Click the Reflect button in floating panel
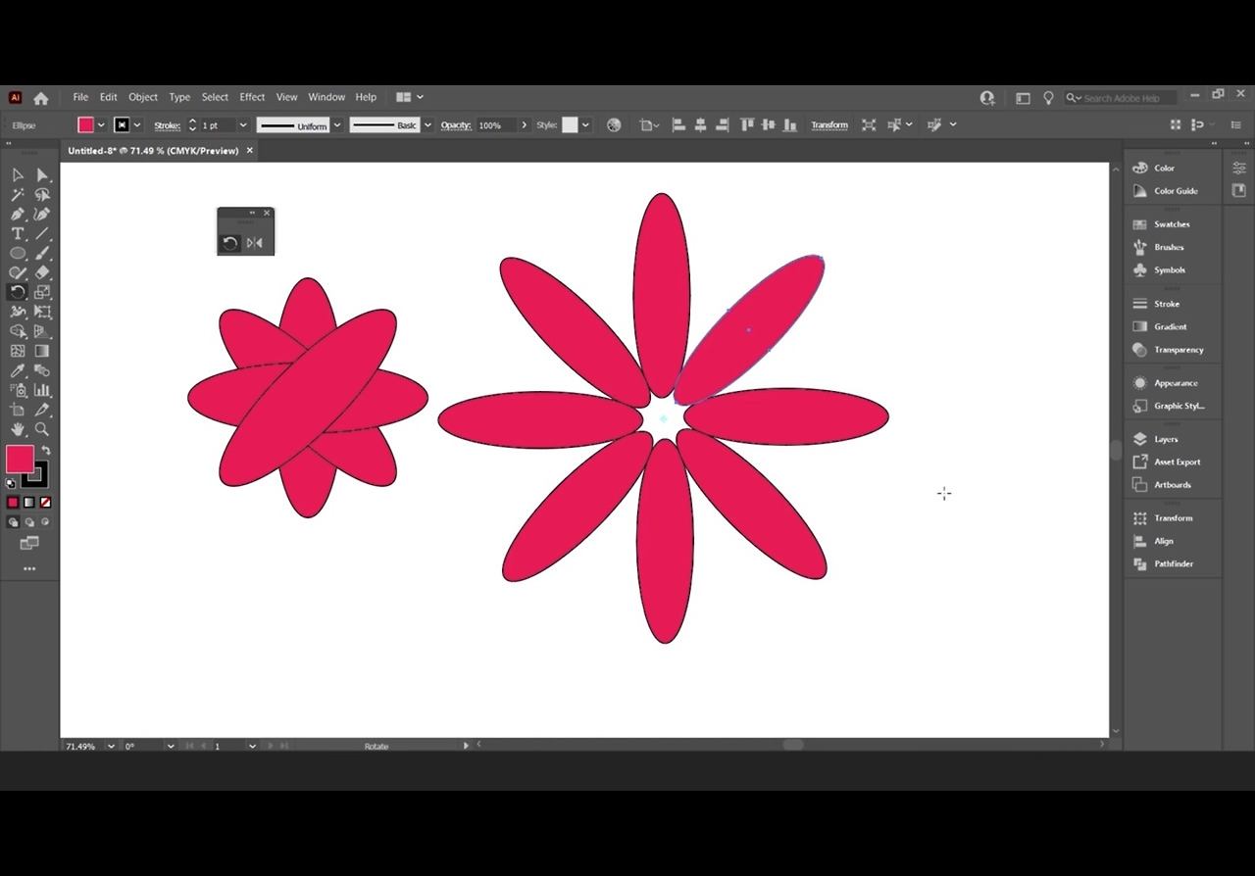This screenshot has width=1255, height=876. [x=255, y=243]
